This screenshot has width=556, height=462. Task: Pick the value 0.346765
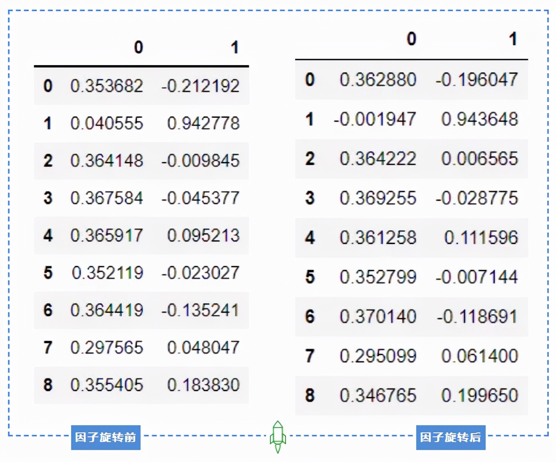click(x=378, y=396)
